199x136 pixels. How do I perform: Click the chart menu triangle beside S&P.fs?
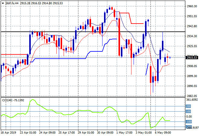(3, 3)
